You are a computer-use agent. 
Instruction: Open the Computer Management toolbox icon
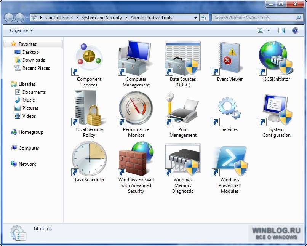point(136,58)
